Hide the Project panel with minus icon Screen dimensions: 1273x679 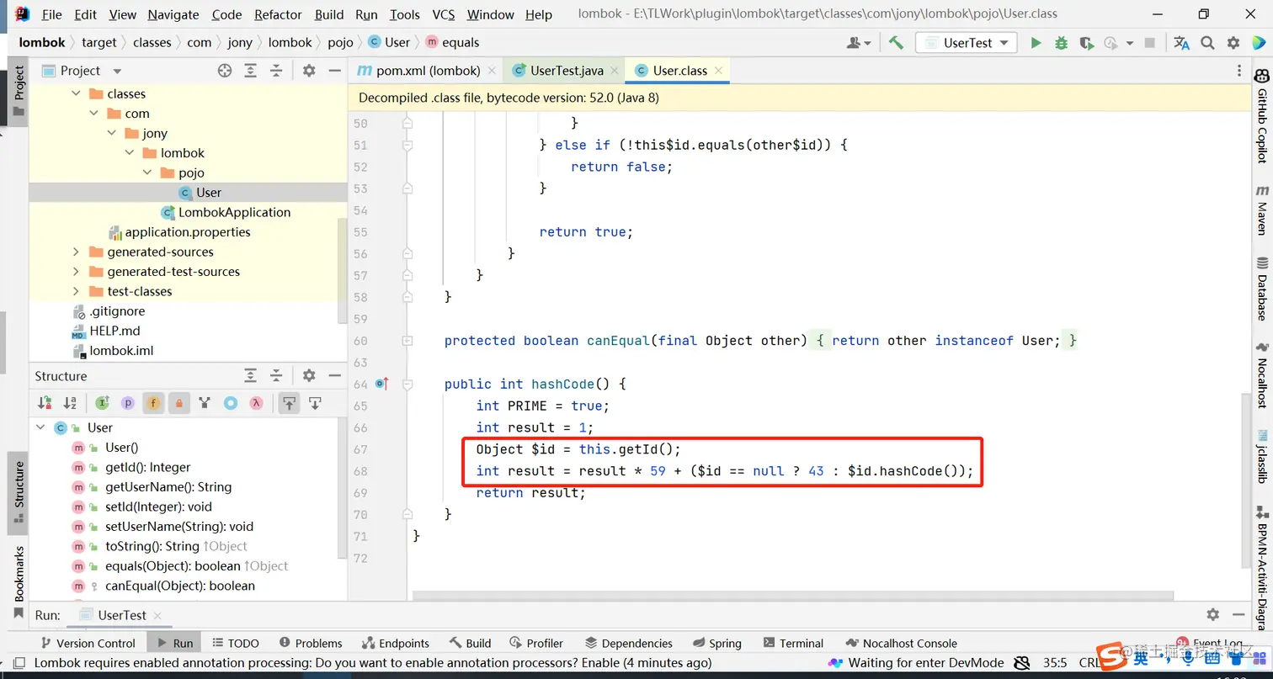click(334, 71)
